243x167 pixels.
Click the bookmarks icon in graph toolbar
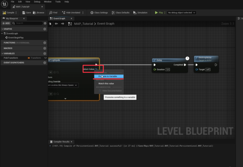50,24
